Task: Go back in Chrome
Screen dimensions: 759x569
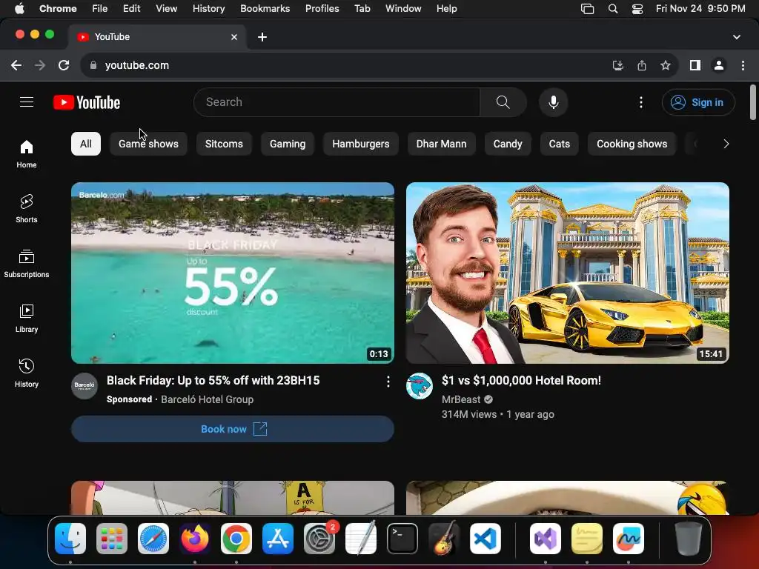Action: point(16,65)
